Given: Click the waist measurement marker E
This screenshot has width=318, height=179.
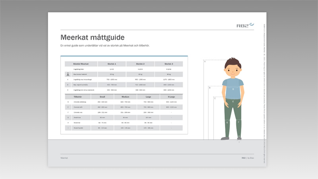Looking at the screenshot, I should [x=233, y=102].
